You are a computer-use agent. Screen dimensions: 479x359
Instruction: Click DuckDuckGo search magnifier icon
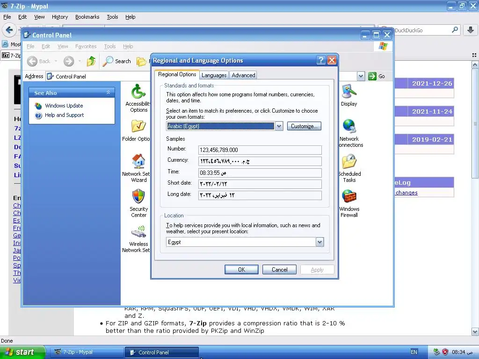[455, 30]
